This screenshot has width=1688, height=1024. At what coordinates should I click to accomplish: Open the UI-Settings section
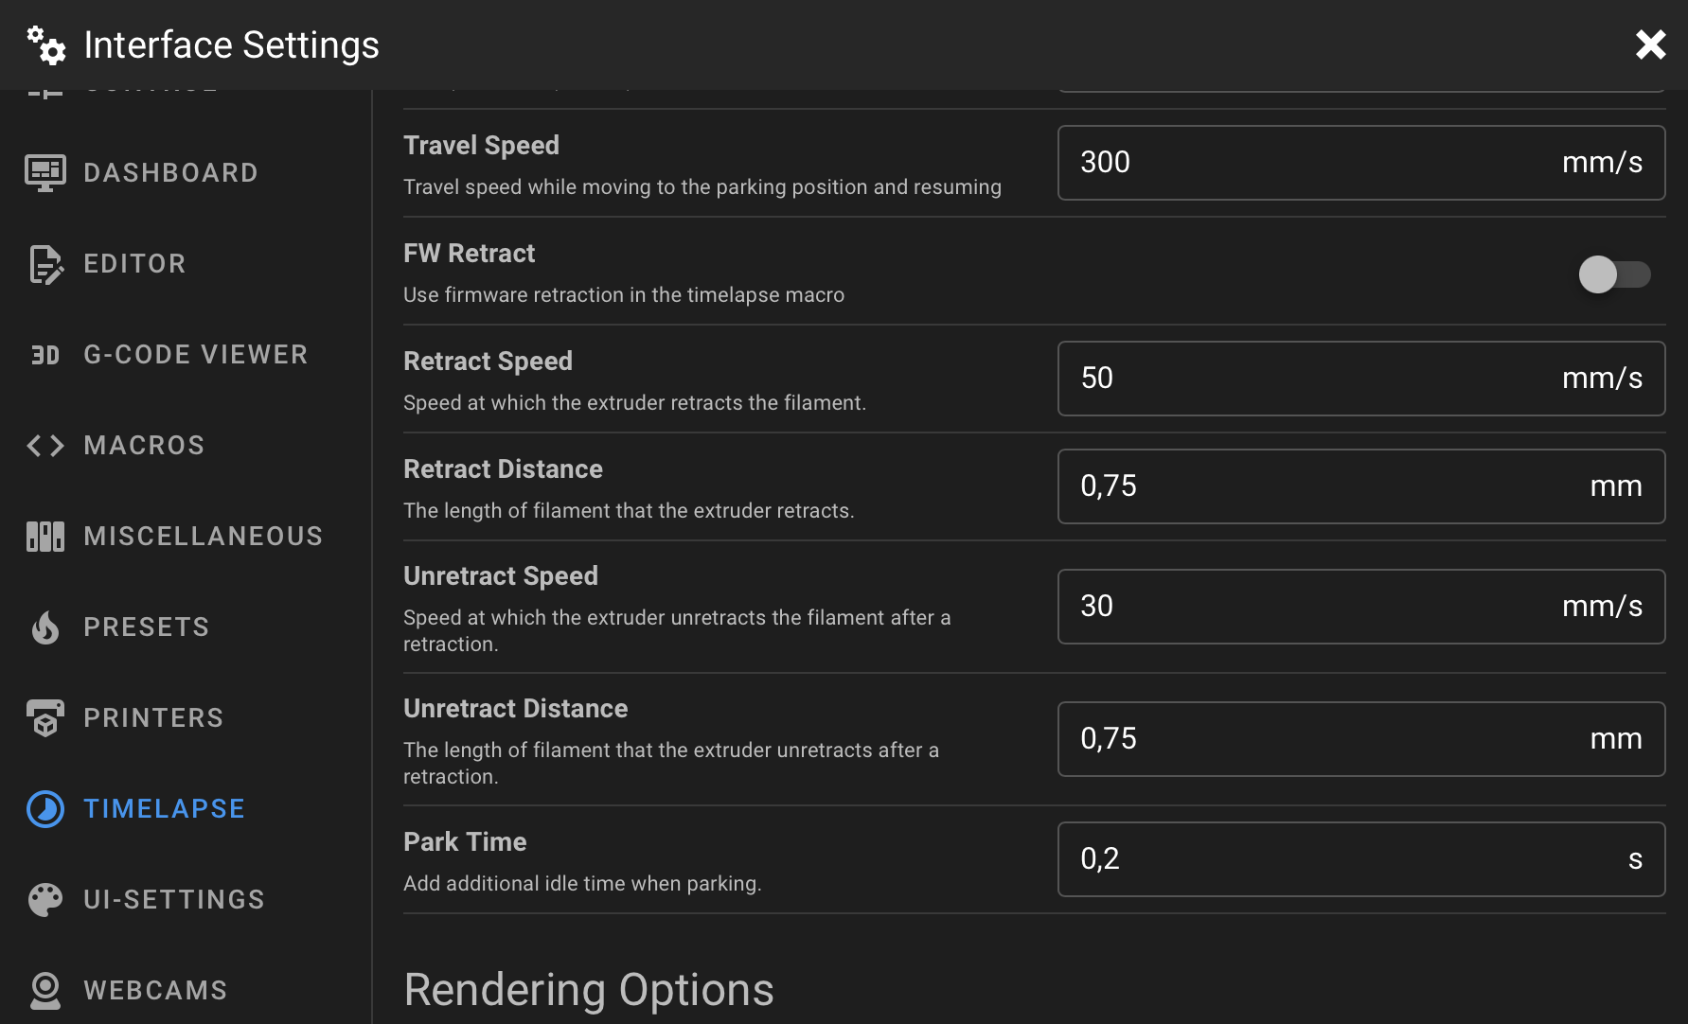coord(174,899)
